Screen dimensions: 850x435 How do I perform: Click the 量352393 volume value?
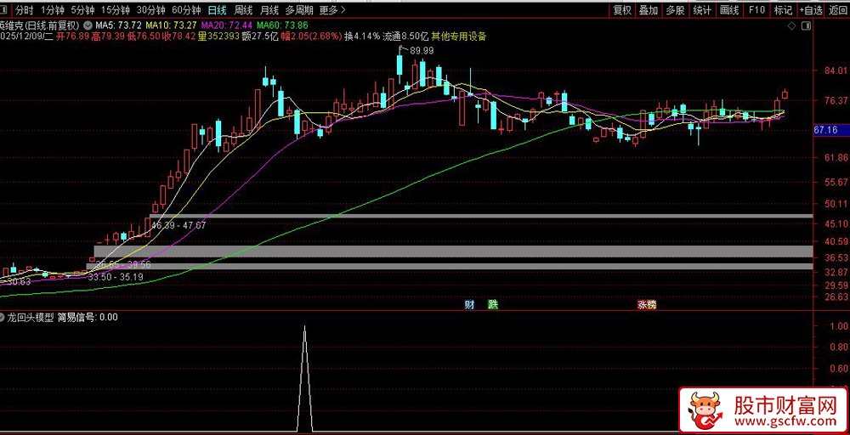[219, 37]
